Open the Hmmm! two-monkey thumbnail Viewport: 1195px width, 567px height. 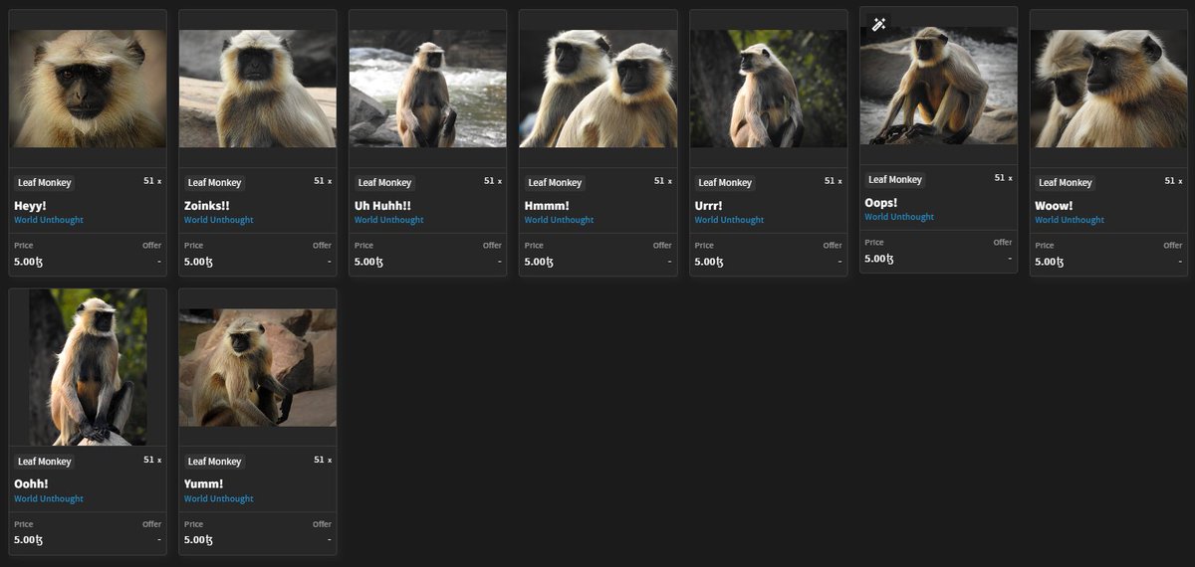[x=598, y=89]
